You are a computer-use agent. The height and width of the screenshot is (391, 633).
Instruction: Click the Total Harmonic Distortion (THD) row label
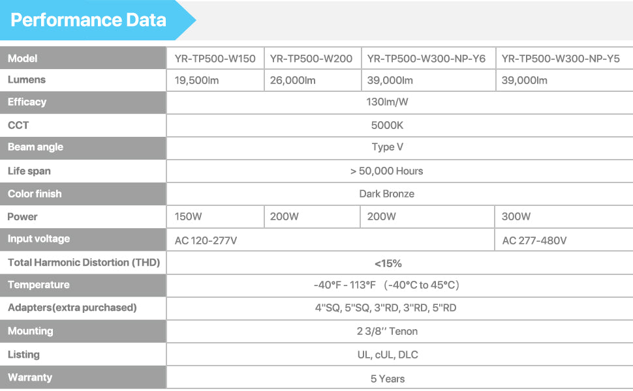pyautogui.click(x=84, y=263)
